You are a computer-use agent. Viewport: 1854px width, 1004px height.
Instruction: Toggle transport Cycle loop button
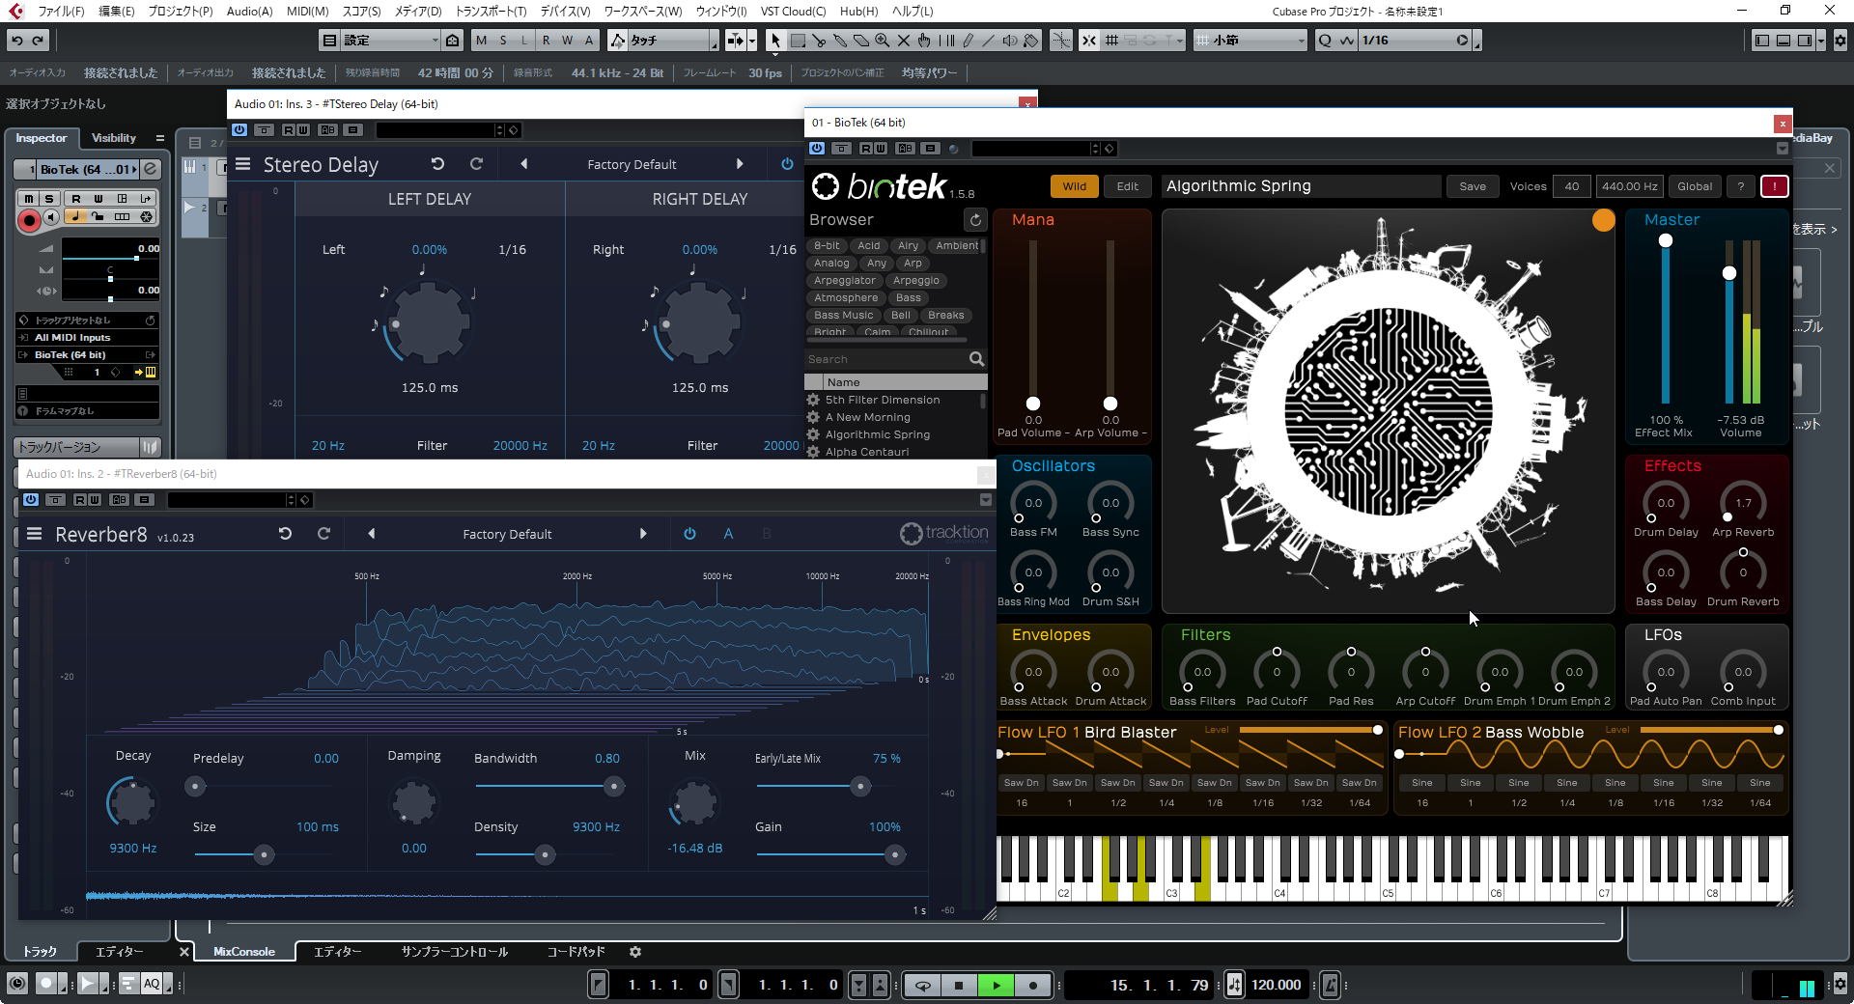pyautogui.click(x=923, y=986)
